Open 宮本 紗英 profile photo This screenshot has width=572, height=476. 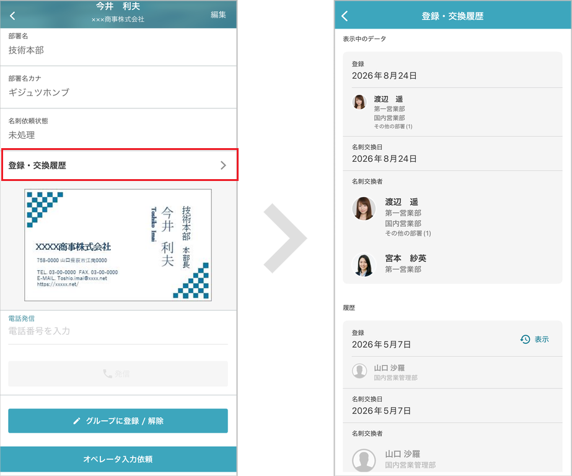(x=364, y=265)
